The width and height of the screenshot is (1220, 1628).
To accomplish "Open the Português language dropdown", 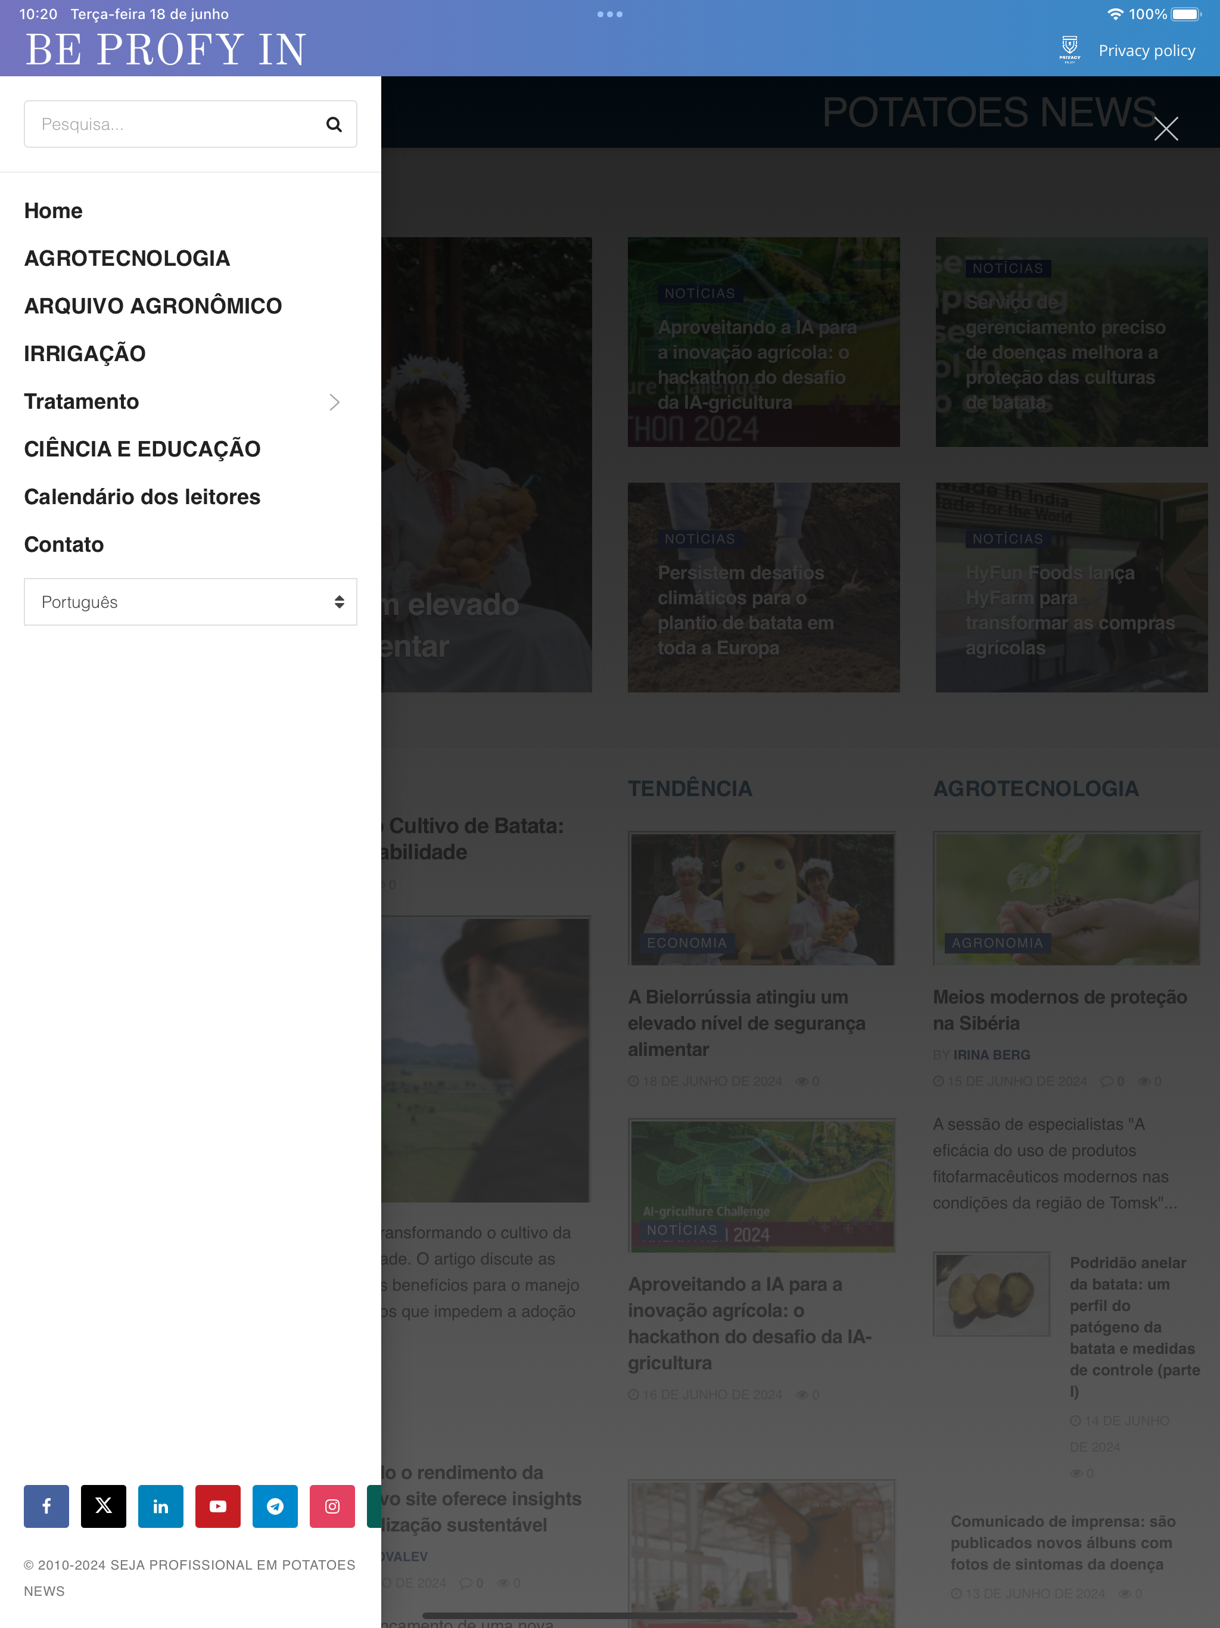I will [x=191, y=602].
